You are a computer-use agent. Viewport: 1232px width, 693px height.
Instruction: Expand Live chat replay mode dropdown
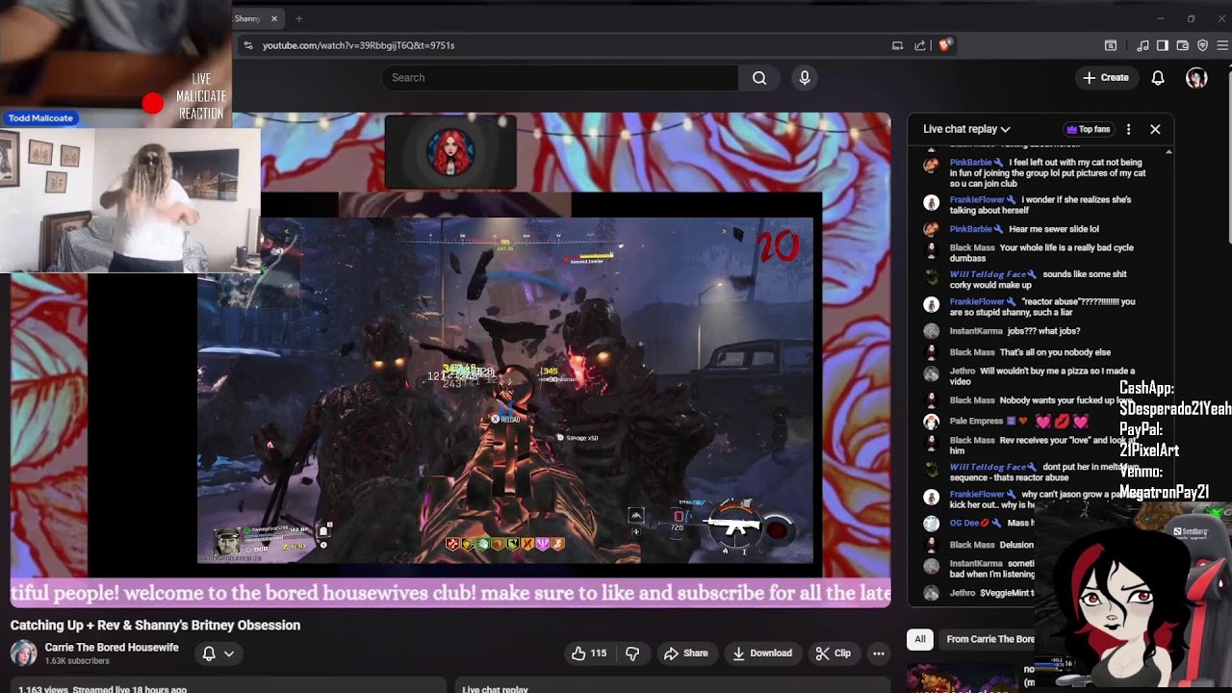(x=966, y=129)
